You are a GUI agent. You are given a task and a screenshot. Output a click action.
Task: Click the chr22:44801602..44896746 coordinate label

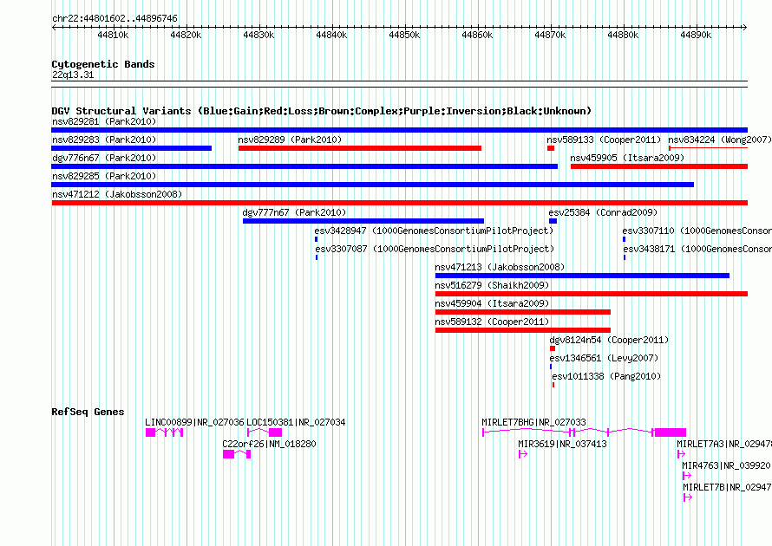pyautogui.click(x=114, y=18)
